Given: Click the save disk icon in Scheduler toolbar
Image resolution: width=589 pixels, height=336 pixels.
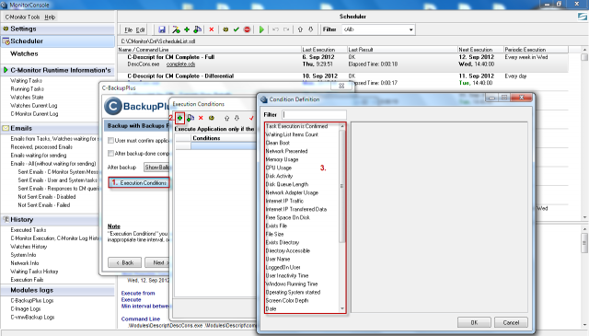Looking at the screenshot, I should (162, 29).
